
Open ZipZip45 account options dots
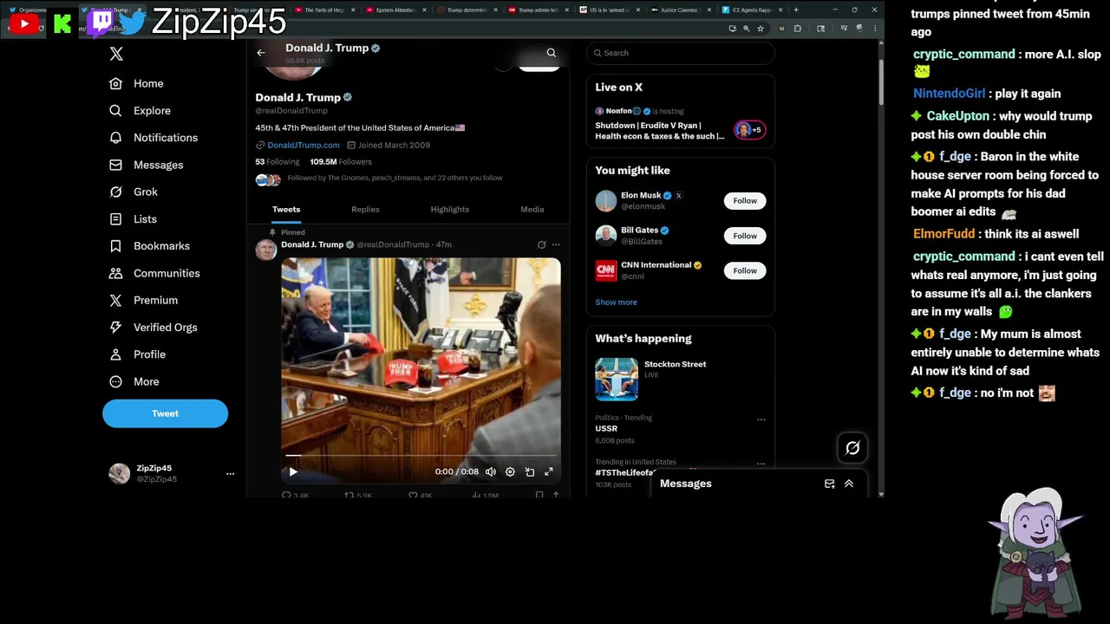click(230, 473)
